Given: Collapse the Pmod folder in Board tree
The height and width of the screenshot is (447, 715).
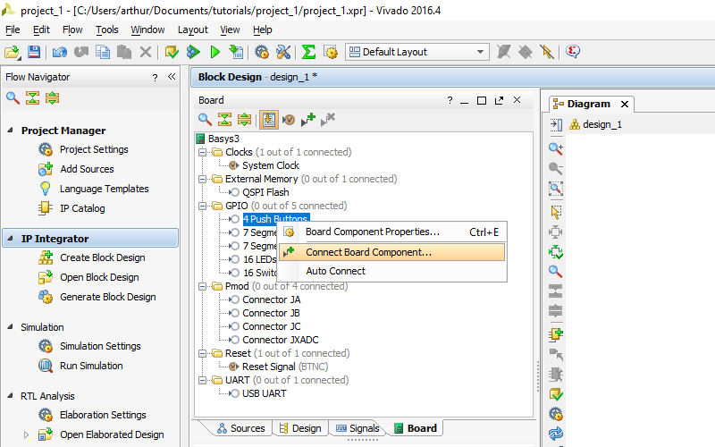Looking at the screenshot, I should 203,286.
